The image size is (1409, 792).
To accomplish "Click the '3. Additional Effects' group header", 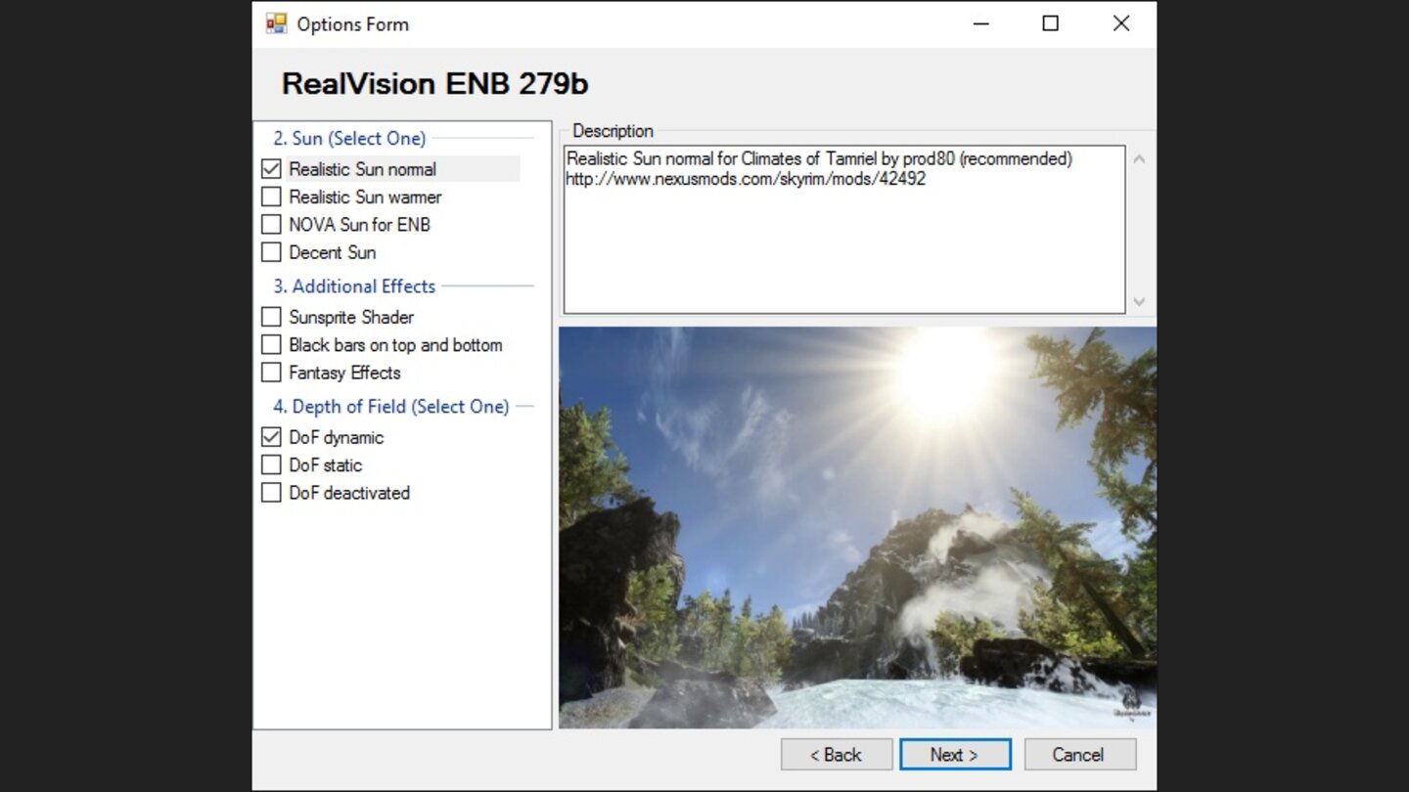I will pos(354,286).
